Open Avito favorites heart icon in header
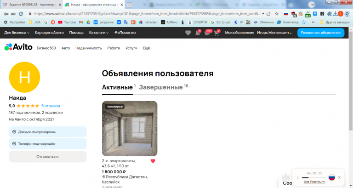353x188 pixels. point(188,33)
